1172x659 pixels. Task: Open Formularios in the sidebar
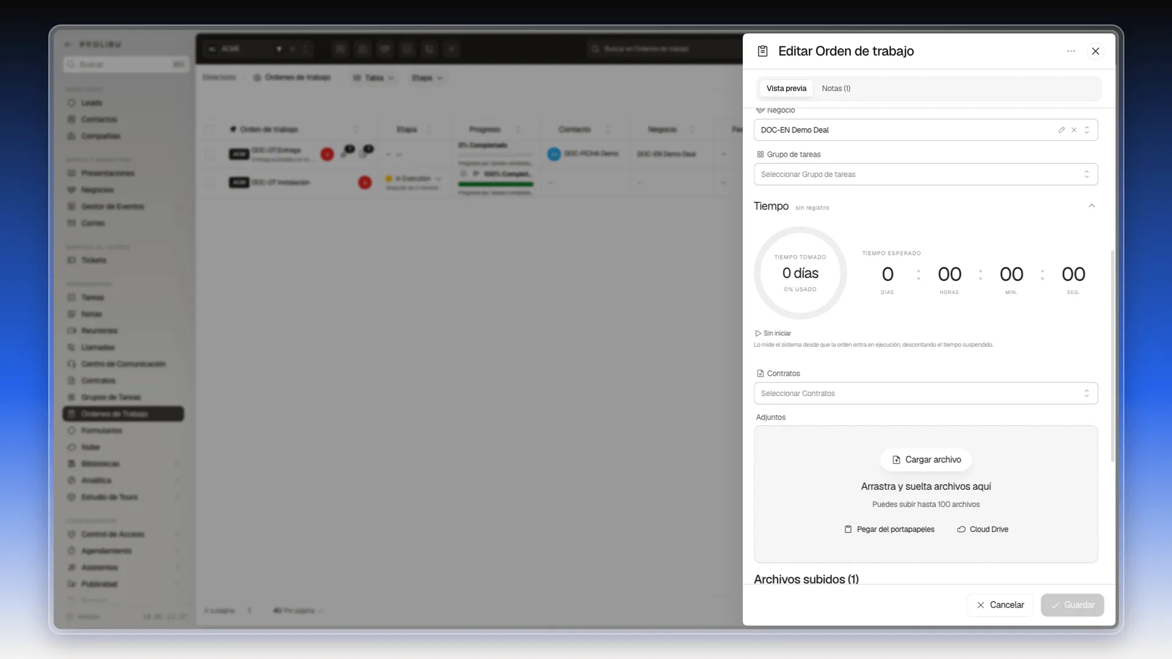pyautogui.click(x=101, y=431)
